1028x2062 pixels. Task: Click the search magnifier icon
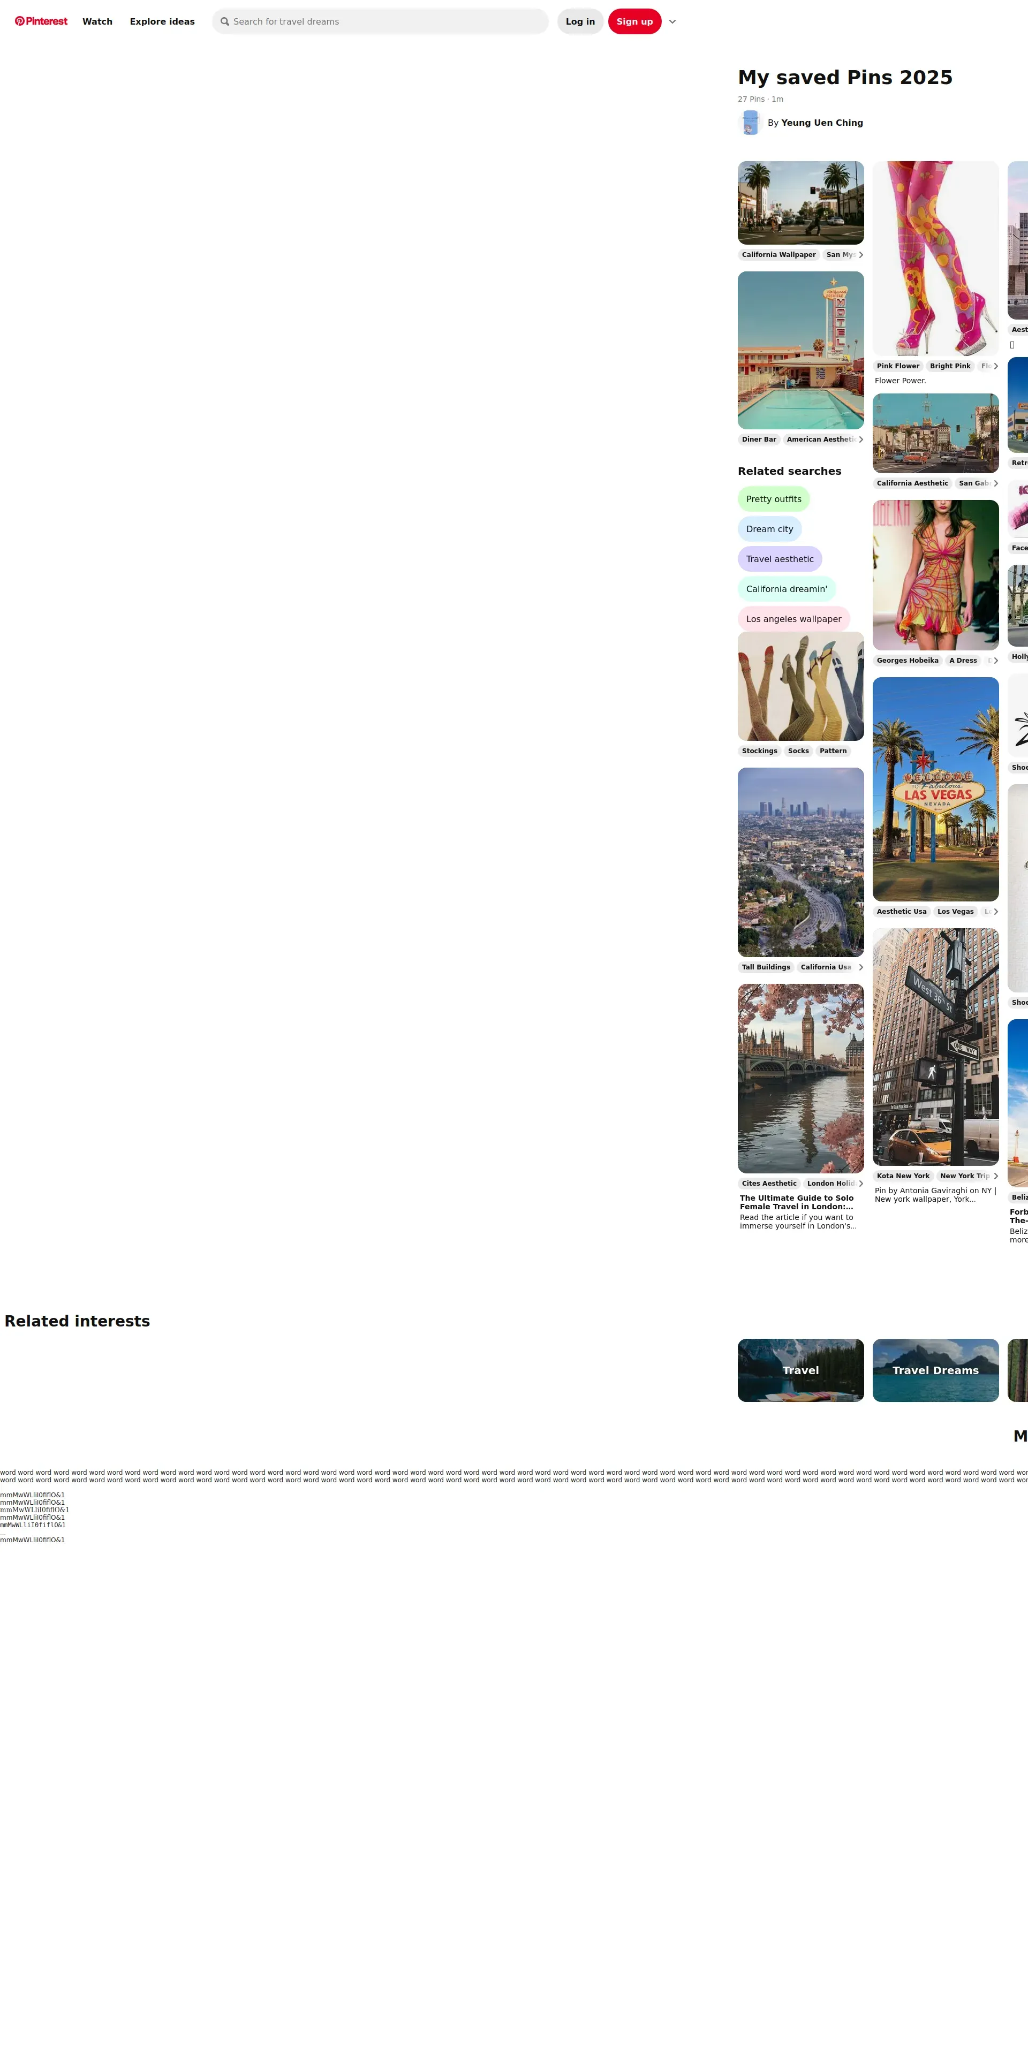(225, 21)
